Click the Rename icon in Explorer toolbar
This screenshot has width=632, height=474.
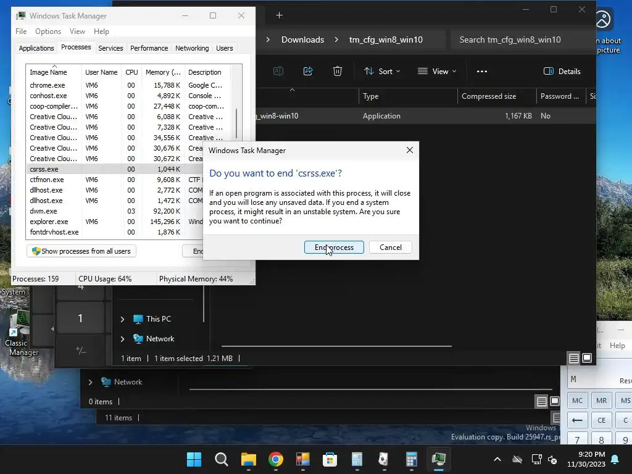click(x=278, y=72)
